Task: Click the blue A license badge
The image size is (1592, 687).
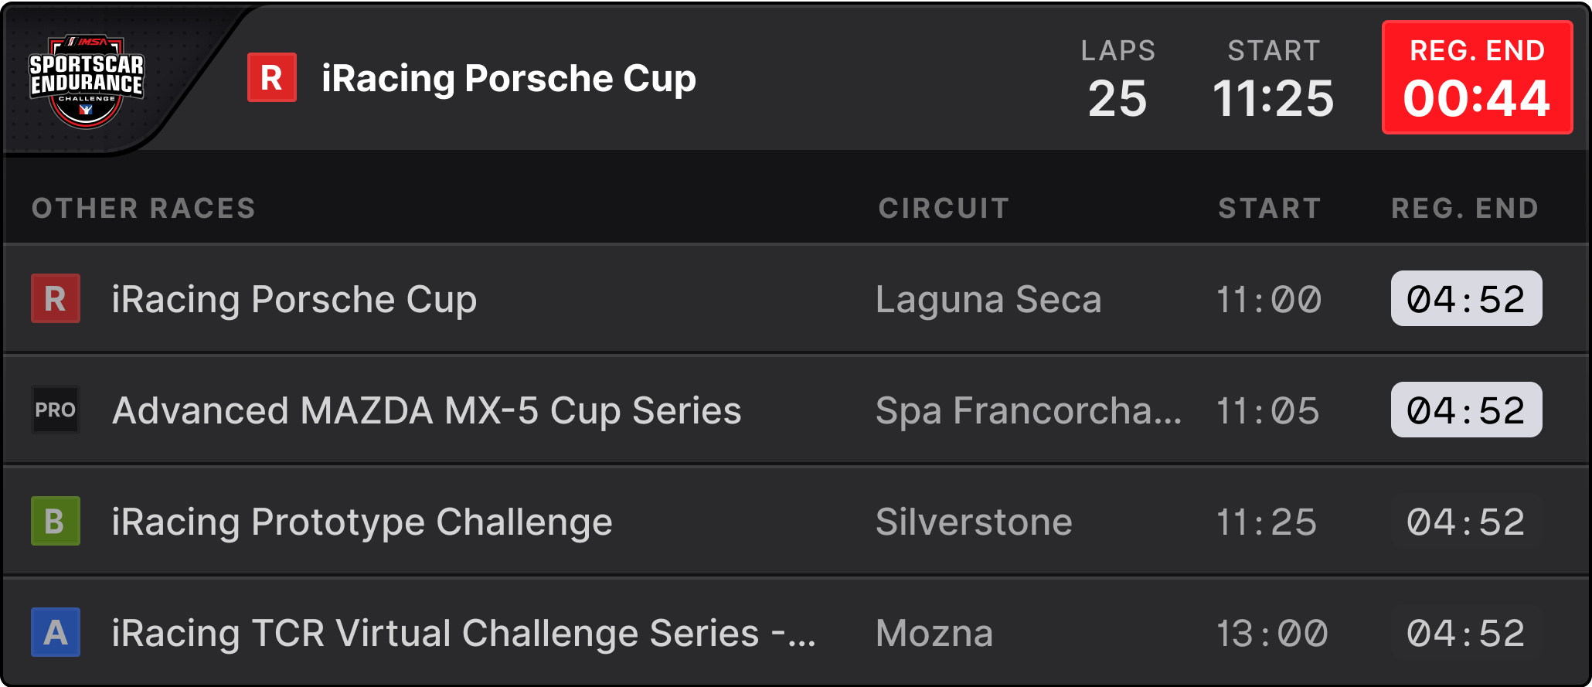Action: pyautogui.click(x=56, y=632)
